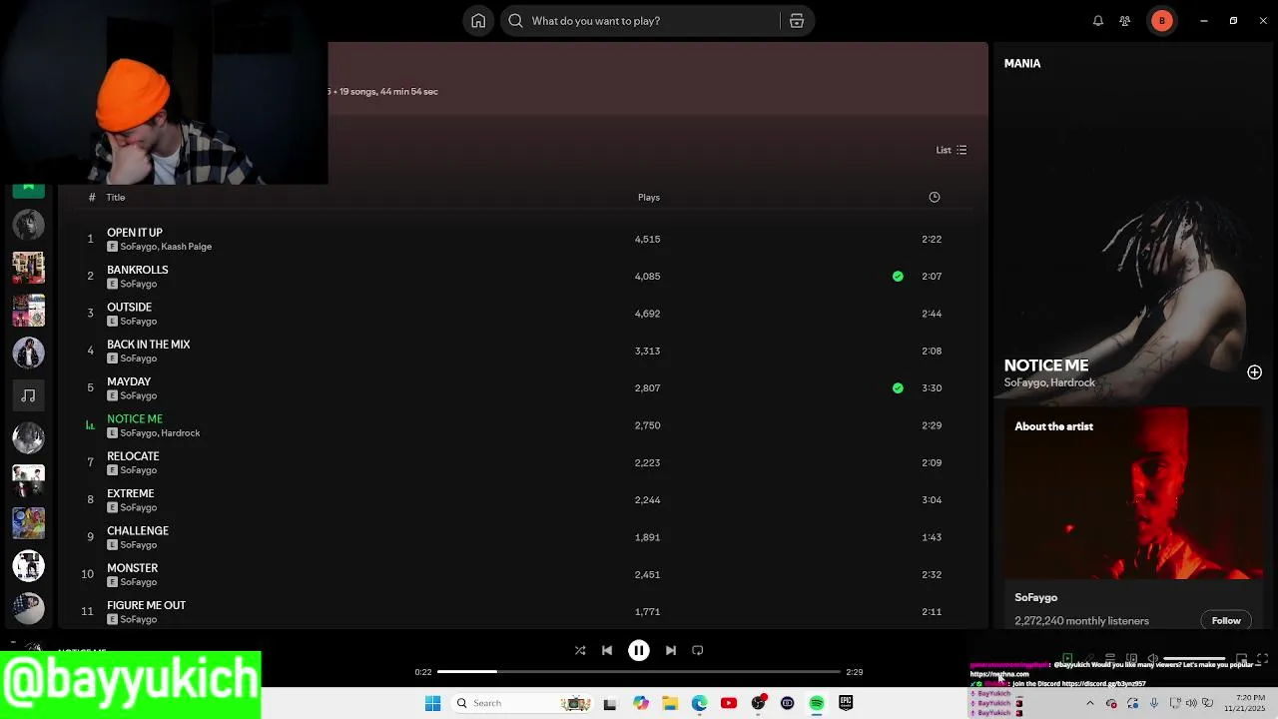The image size is (1278, 719).
Task: Open the 'About the artist' card
Action: point(1133,519)
